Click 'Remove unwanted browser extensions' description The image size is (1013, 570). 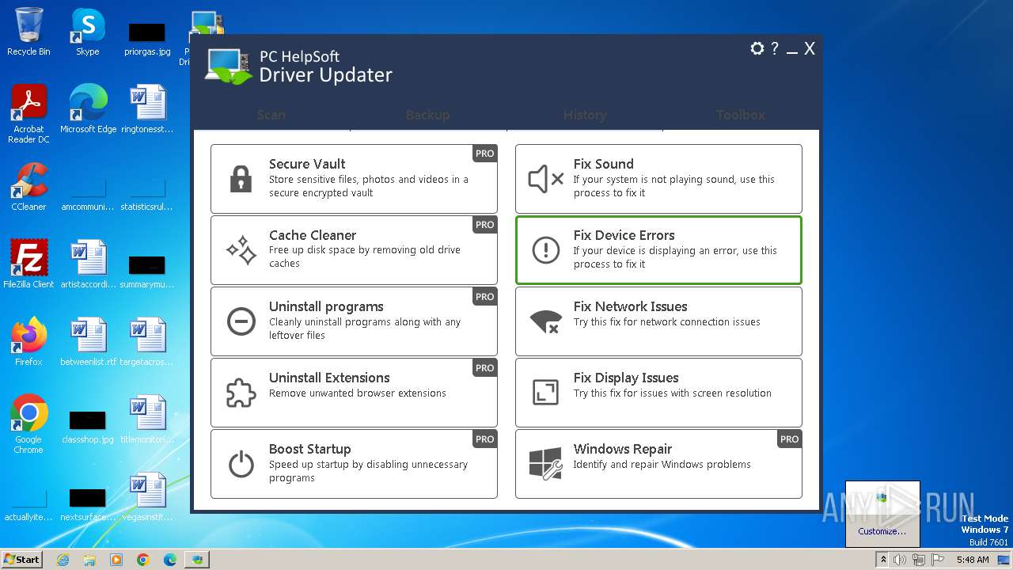point(358,393)
